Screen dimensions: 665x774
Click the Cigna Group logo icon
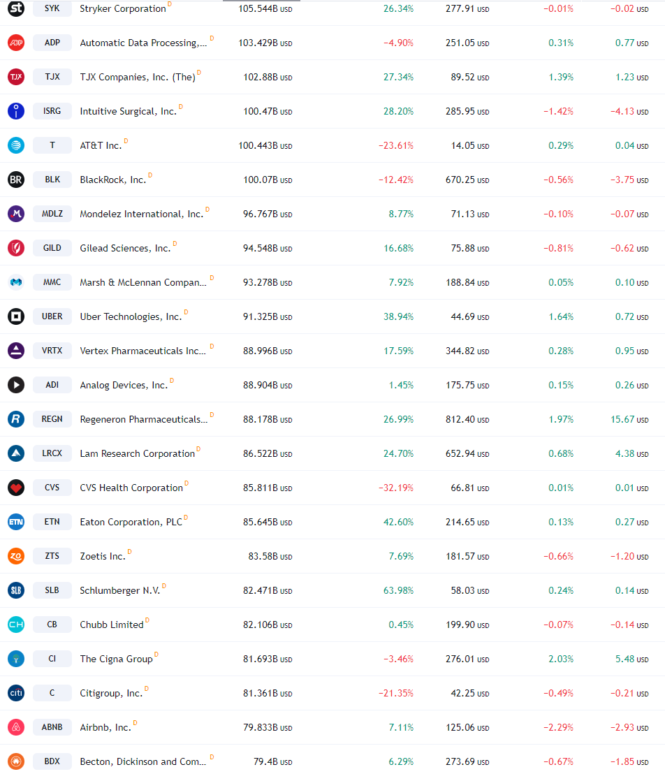click(x=16, y=659)
